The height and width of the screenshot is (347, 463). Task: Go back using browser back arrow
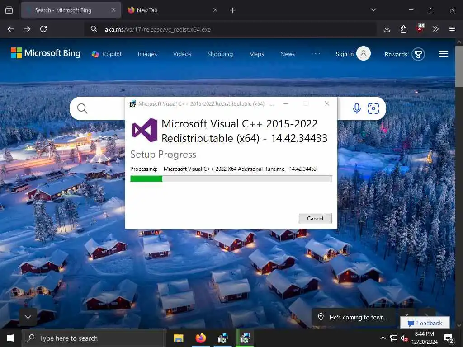[11, 29]
